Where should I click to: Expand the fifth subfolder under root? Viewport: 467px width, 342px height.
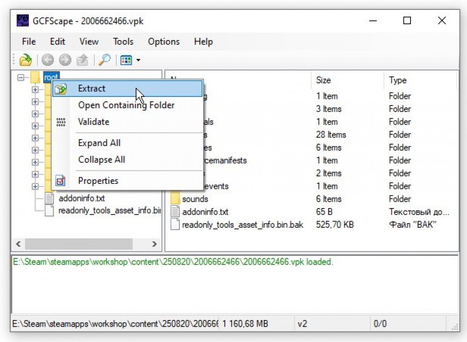[35, 138]
